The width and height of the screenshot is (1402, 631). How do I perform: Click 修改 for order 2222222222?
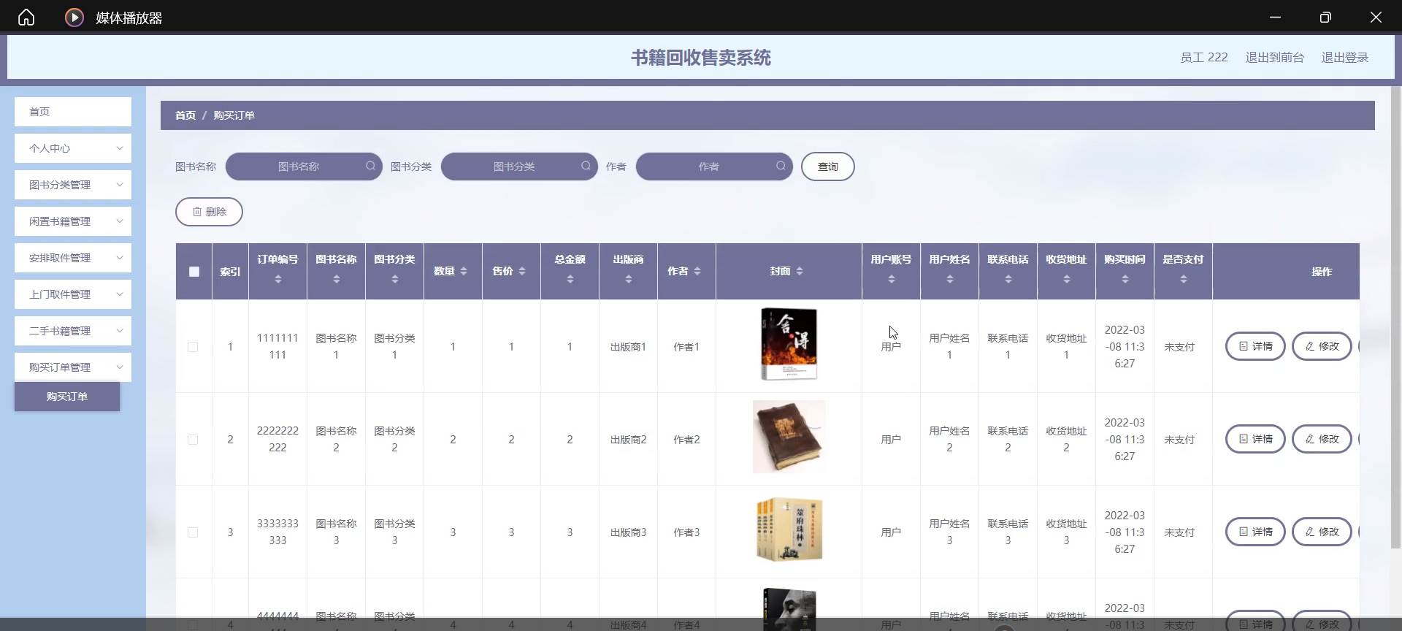(x=1322, y=439)
